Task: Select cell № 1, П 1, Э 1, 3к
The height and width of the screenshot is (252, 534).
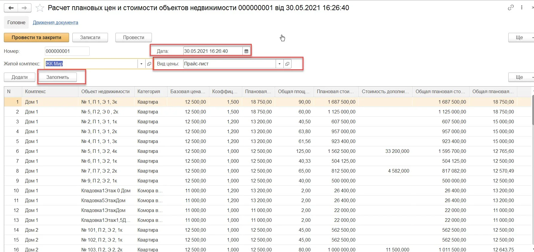Action: (x=106, y=102)
